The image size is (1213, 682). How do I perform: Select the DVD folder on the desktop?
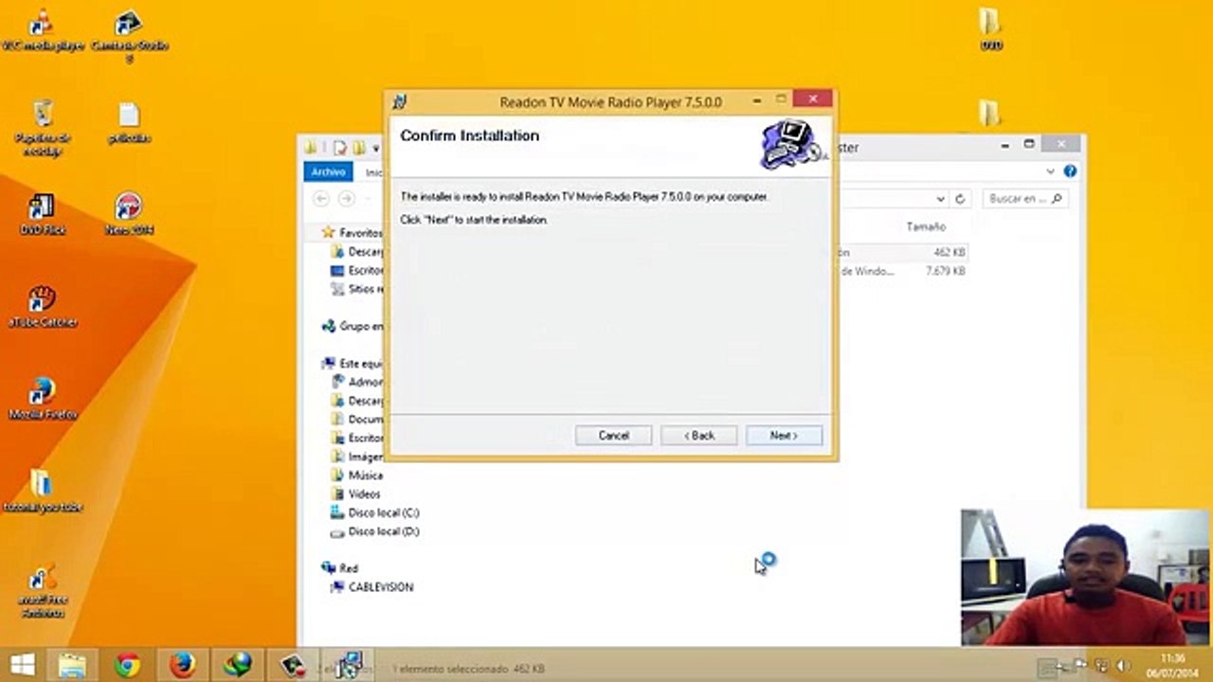pyautogui.click(x=990, y=30)
